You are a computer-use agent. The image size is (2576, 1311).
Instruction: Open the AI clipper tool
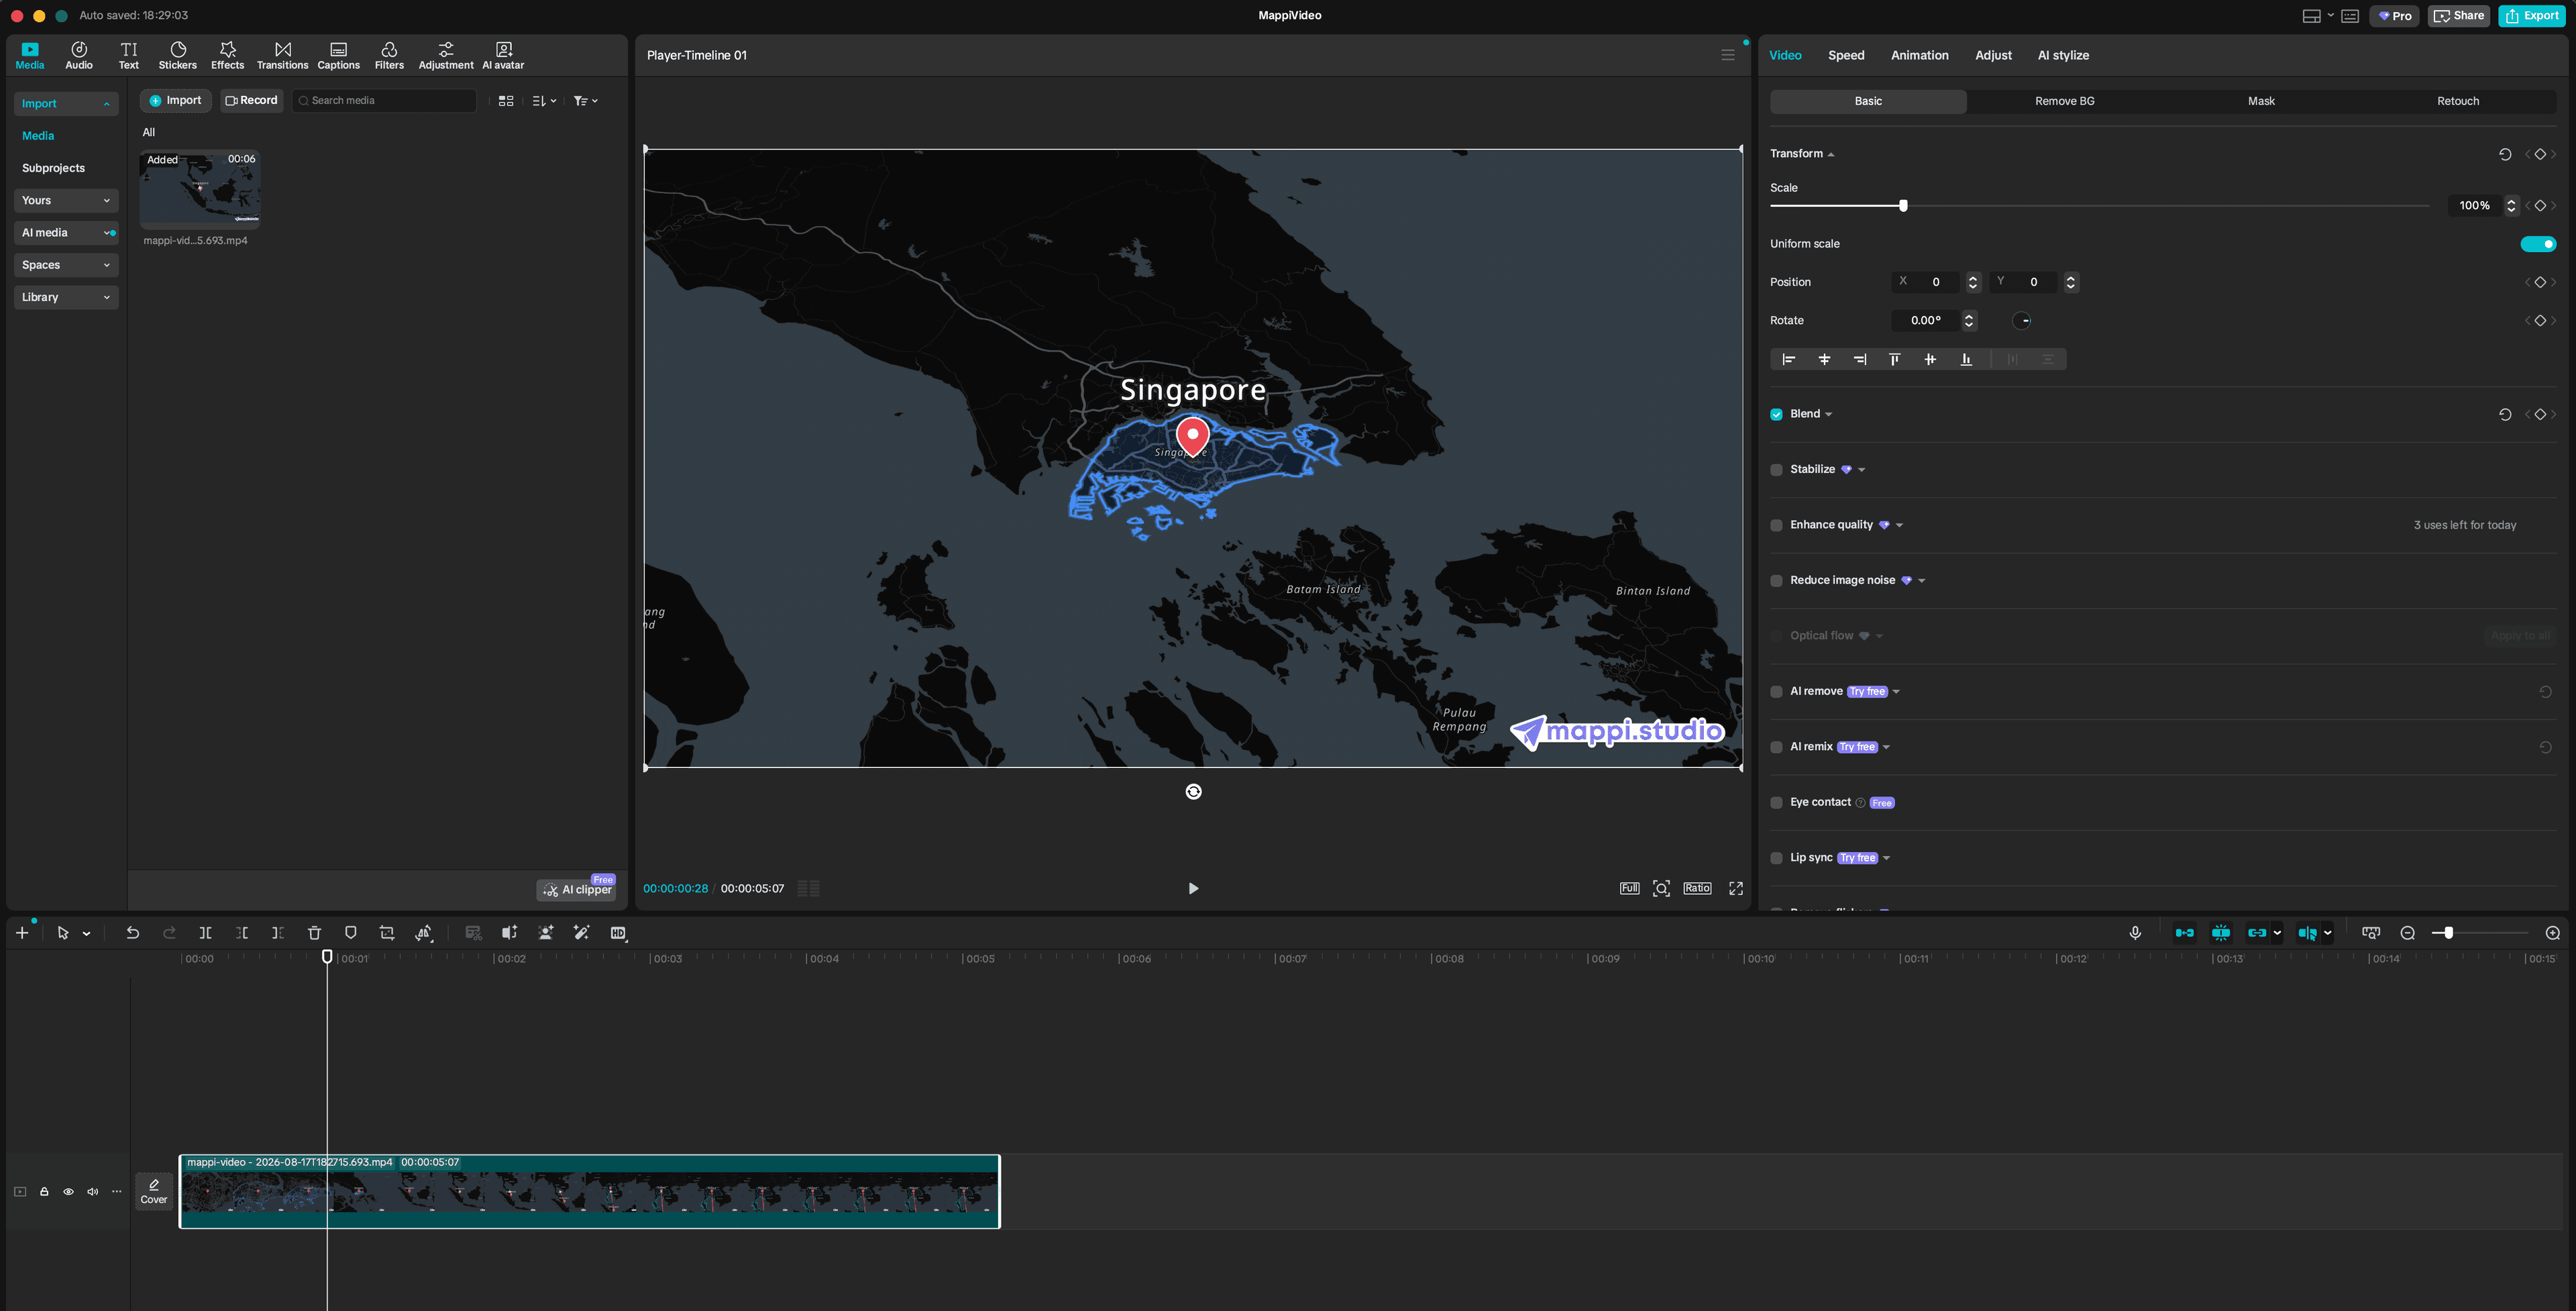[x=577, y=889]
